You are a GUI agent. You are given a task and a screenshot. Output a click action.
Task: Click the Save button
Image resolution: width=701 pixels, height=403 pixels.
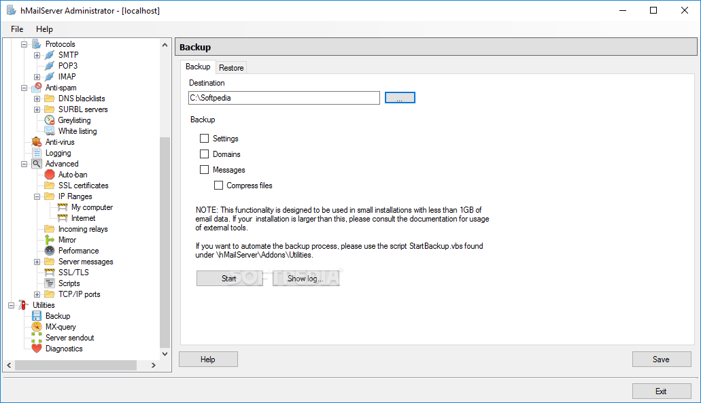pos(661,360)
